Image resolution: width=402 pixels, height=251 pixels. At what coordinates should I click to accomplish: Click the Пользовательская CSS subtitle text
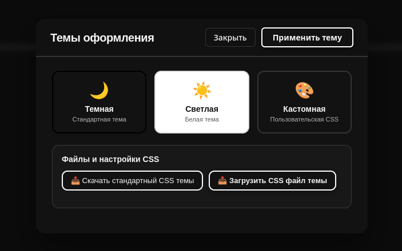coord(304,119)
